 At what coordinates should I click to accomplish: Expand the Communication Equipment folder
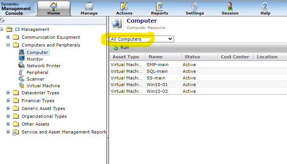(8, 37)
